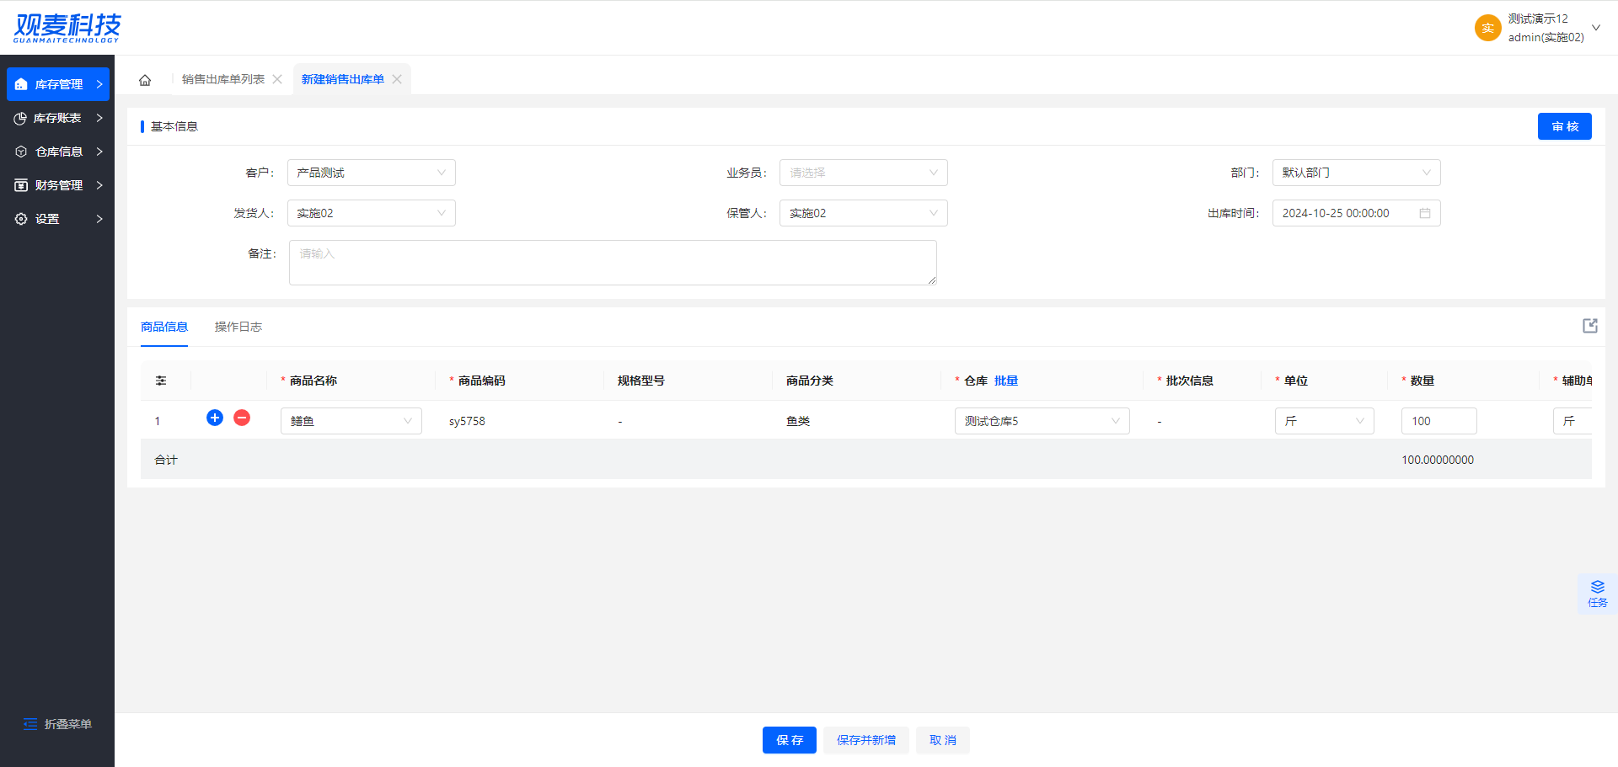Open the 任务 floating panel icon
This screenshot has height=767, width=1618.
[x=1598, y=594]
